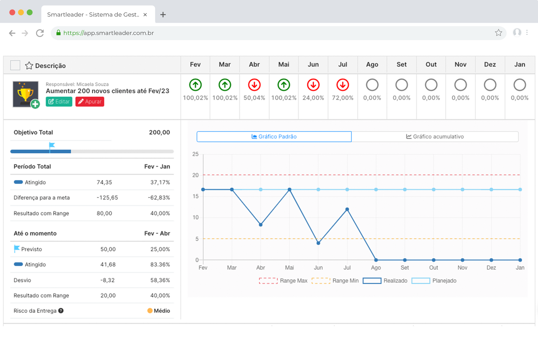
Task: Click Jul red down-arrow status icon
Action: coord(342,85)
